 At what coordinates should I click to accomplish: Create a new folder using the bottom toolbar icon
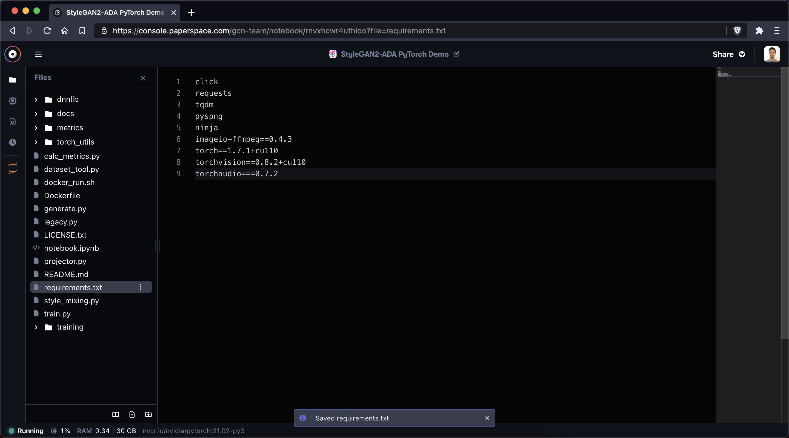click(x=148, y=415)
